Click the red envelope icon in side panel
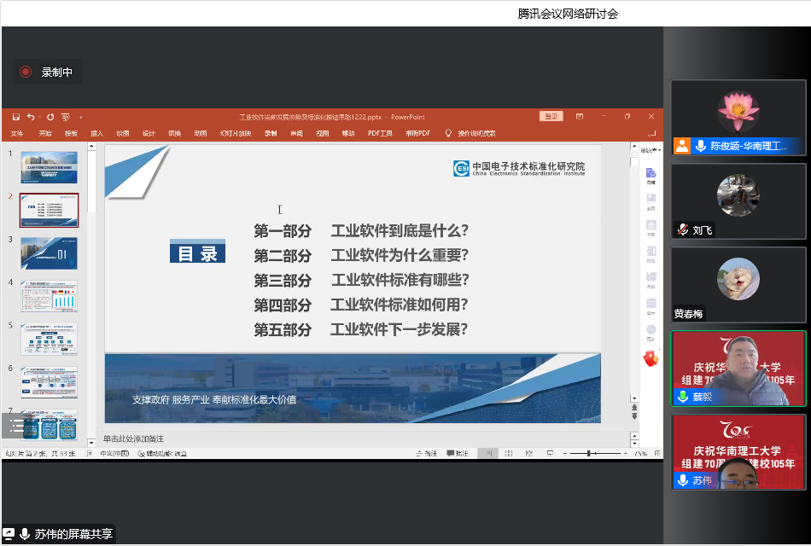The width and height of the screenshot is (811, 546). click(651, 359)
